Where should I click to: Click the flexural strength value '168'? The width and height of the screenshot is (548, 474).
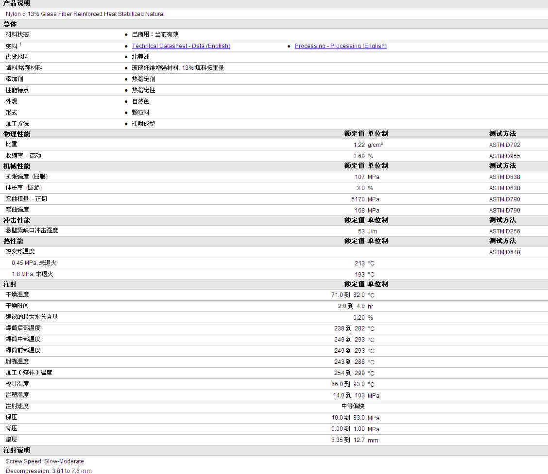pos(360,211)
